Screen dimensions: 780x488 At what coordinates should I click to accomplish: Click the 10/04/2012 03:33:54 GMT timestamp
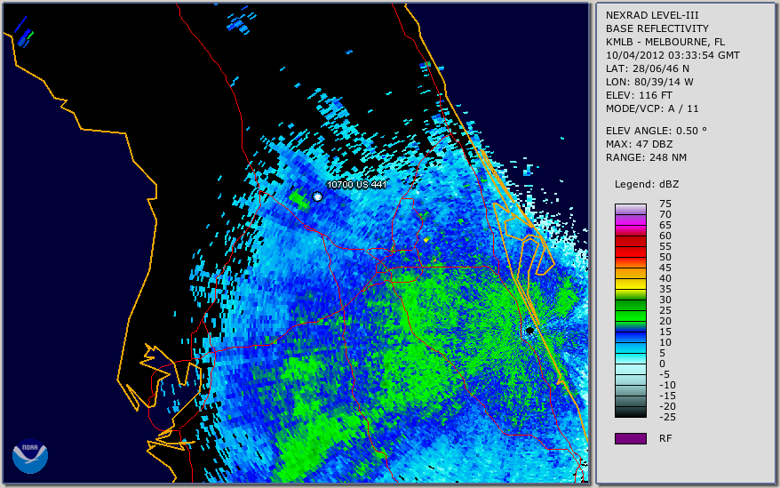pyautogui.click(x=673, y=55)
